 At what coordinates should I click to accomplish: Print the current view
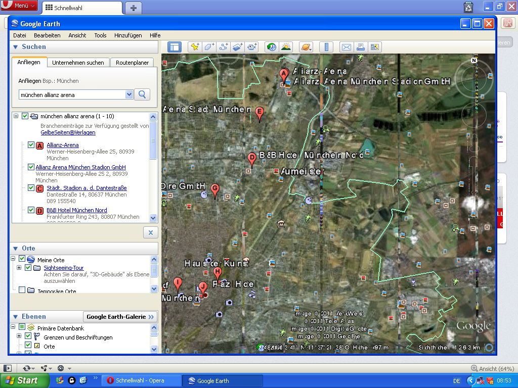(x=360, y=47)
